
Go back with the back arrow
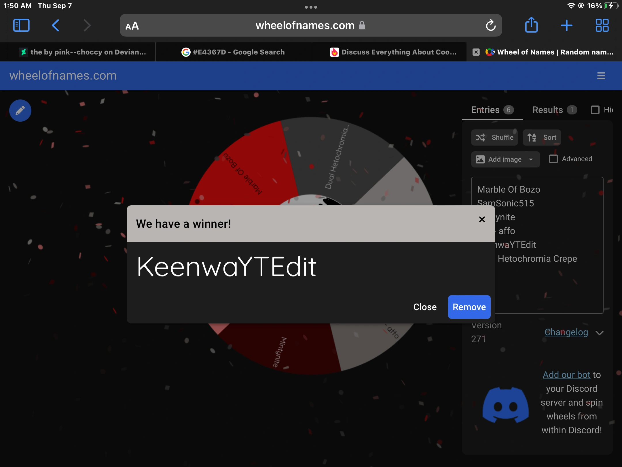tap(56, 25)
